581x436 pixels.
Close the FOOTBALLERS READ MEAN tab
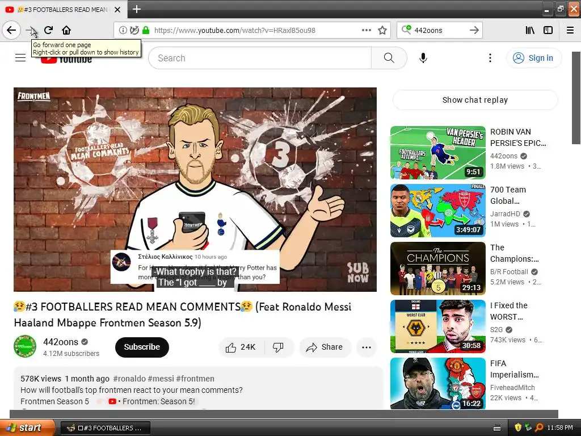click(x=117, y=10)
